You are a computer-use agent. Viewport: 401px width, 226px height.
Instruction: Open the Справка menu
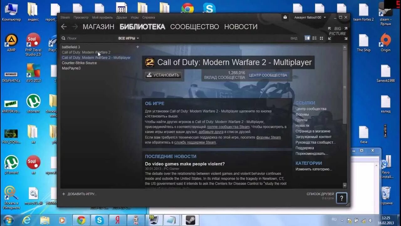coord(148,17)
